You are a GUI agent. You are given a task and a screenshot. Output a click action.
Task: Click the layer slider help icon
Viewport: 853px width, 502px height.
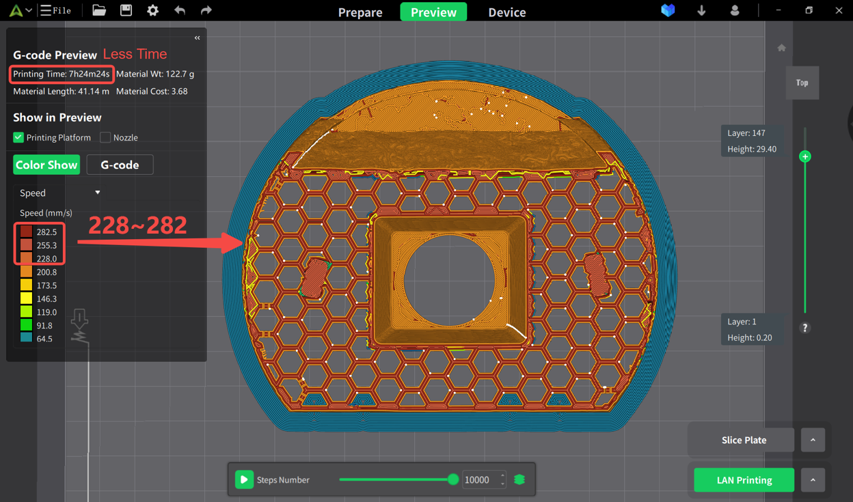coord(804,328)
